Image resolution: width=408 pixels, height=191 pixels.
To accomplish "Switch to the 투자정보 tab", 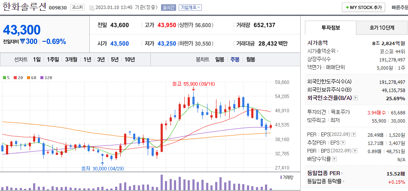I will pos(330,28).
